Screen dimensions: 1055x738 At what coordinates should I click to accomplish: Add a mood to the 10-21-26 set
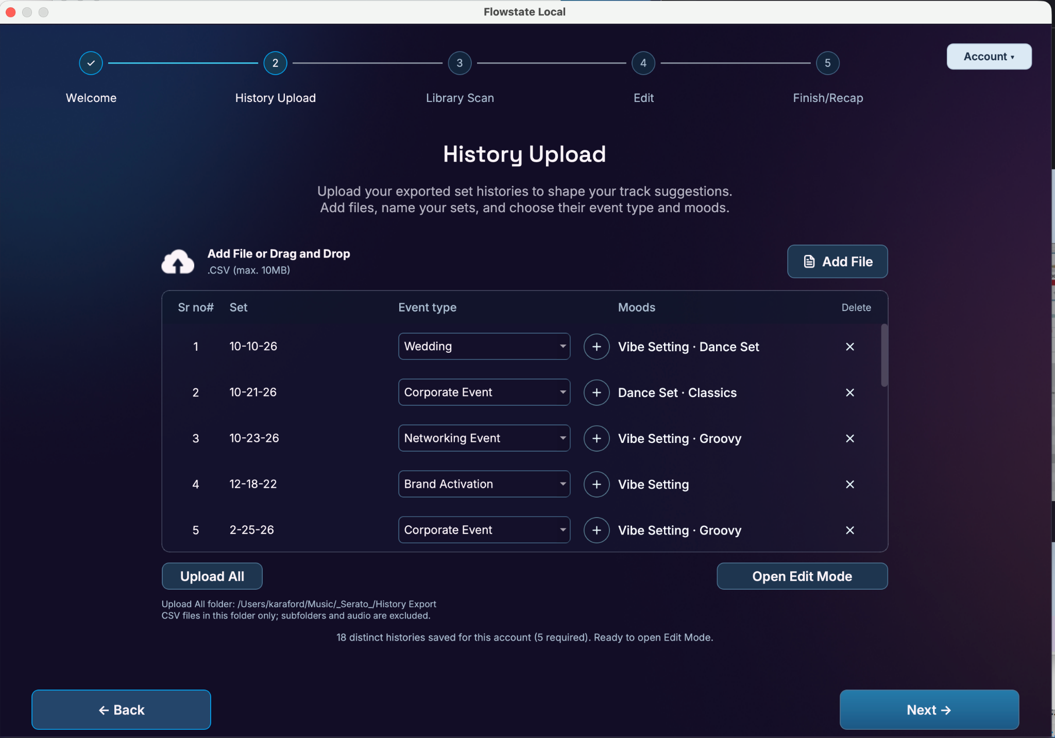click(597, 392)
